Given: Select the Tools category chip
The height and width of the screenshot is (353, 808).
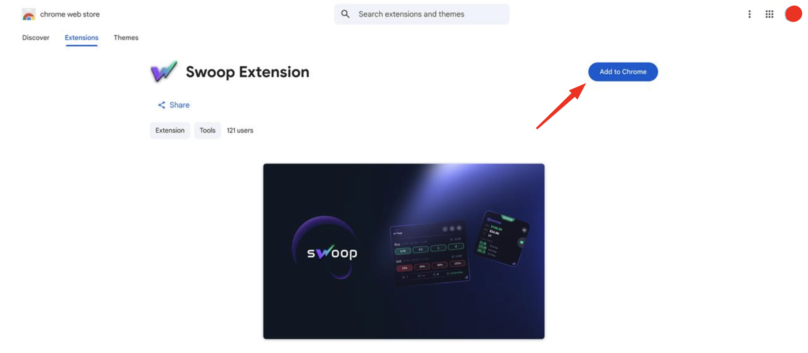Looking at the screenshot, I should 207,130.
